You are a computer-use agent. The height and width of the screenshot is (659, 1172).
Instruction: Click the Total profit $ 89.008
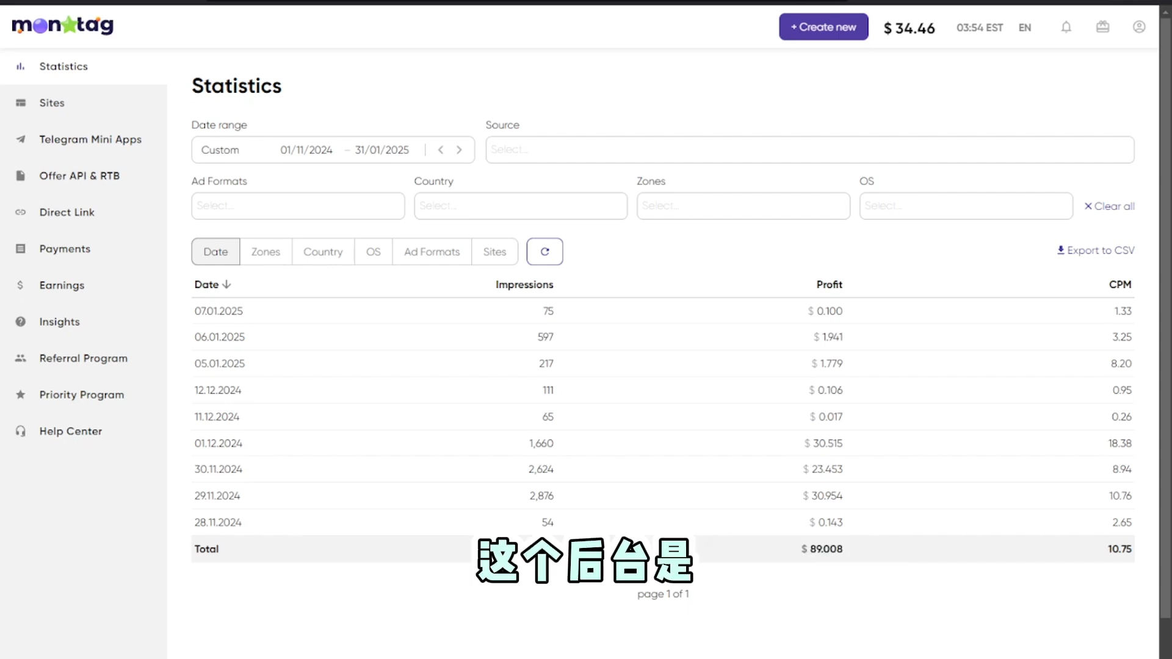tap(822, 549)
